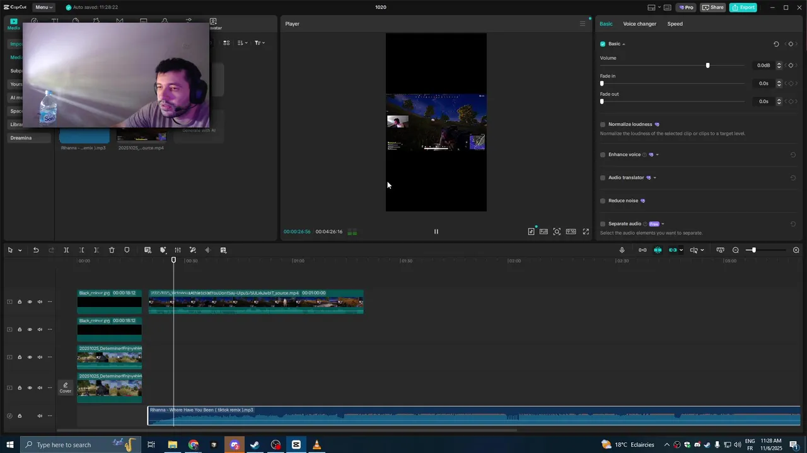Expand the Separate audio dropdown arrow
Viewport: 807px width, 453px height.
(663, 224)
